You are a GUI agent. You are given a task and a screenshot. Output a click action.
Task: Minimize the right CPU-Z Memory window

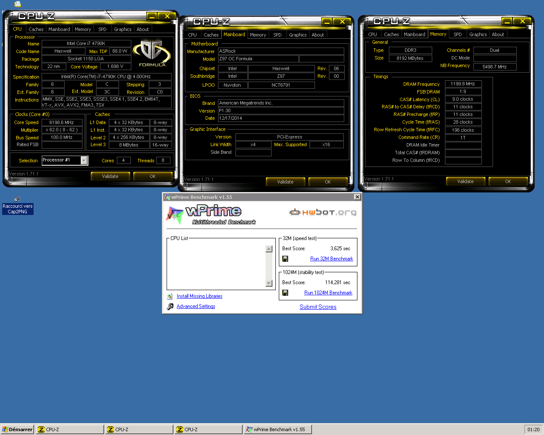pyautogui.click(x=507, y=21)
